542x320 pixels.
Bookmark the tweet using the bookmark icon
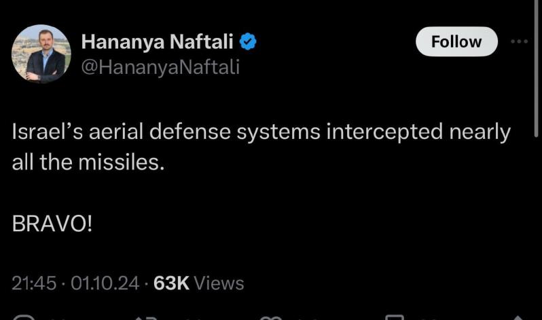pos(394,317)
